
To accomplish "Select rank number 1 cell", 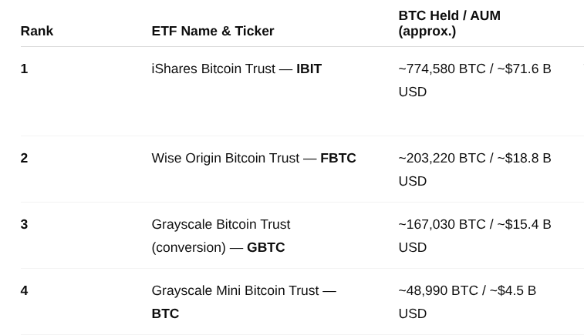I will [24, 69].
